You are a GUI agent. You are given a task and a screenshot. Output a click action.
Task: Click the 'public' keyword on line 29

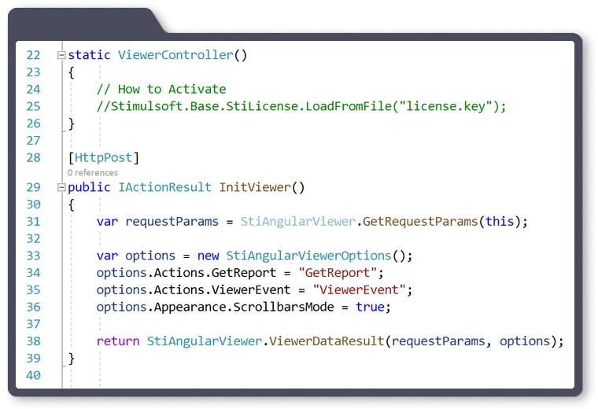coord(89,187)
